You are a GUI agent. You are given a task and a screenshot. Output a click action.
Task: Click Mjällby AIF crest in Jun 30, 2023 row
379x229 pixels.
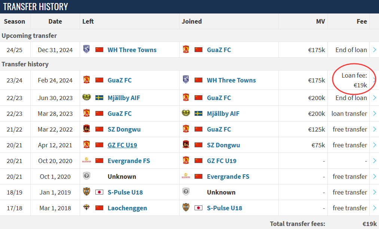(86, 97)
